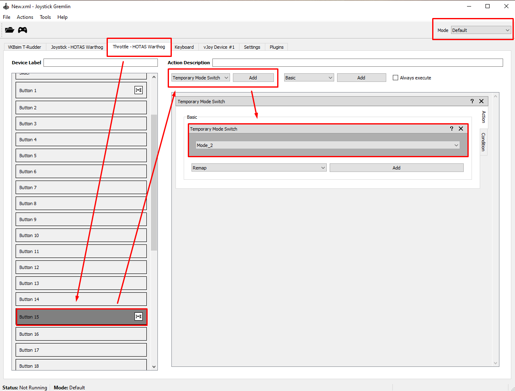Open the Mode dropdown showing Default

pyautogui.click(x=481, y=30)
